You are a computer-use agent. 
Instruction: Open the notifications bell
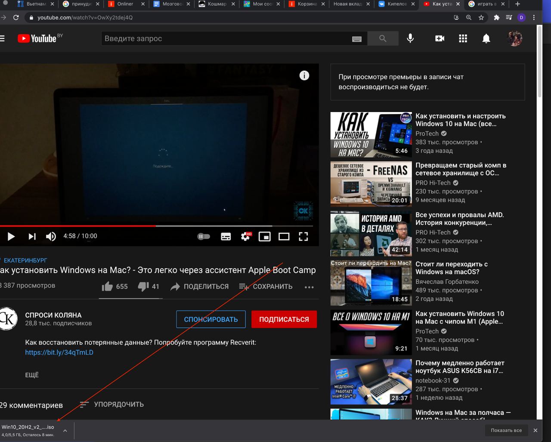point(486,38)
